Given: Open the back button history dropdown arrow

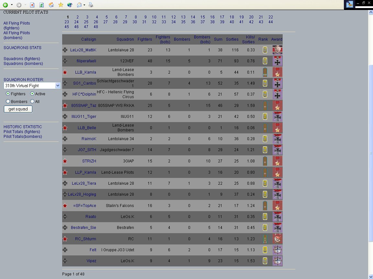Looking at the screenshot, I should pyautogui.click(x=12, y=5).
